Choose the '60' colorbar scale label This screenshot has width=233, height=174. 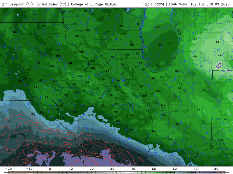175,169
